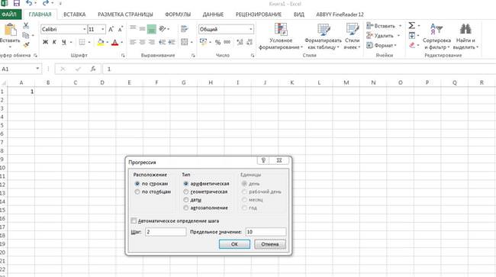
Task: Switch to the ДАННЫЕ tab
Action: pos(213,14)
